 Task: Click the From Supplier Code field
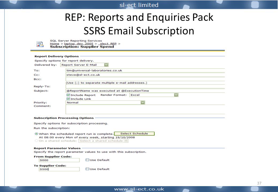pos(59,160)
